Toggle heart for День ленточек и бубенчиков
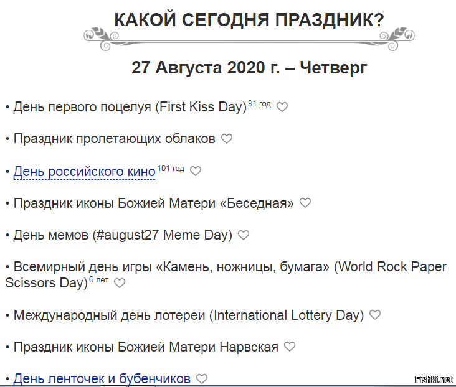 click(x=202, y=378)
